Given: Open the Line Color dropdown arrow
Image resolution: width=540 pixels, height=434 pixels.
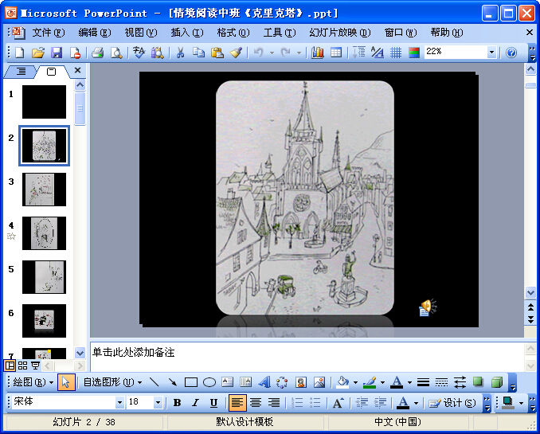Looking at the screenshot, I should click(382, 382).
